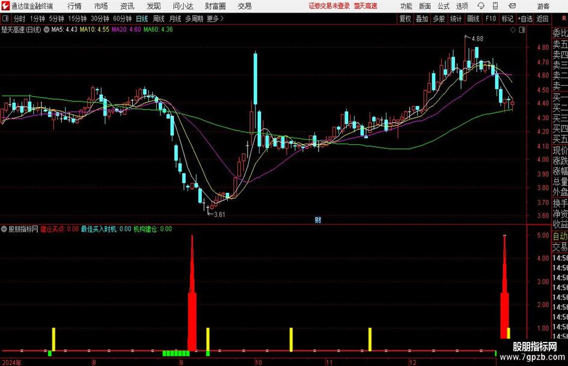
Task: Click the MA20: 4.60 label
Action: coord(126,29)
